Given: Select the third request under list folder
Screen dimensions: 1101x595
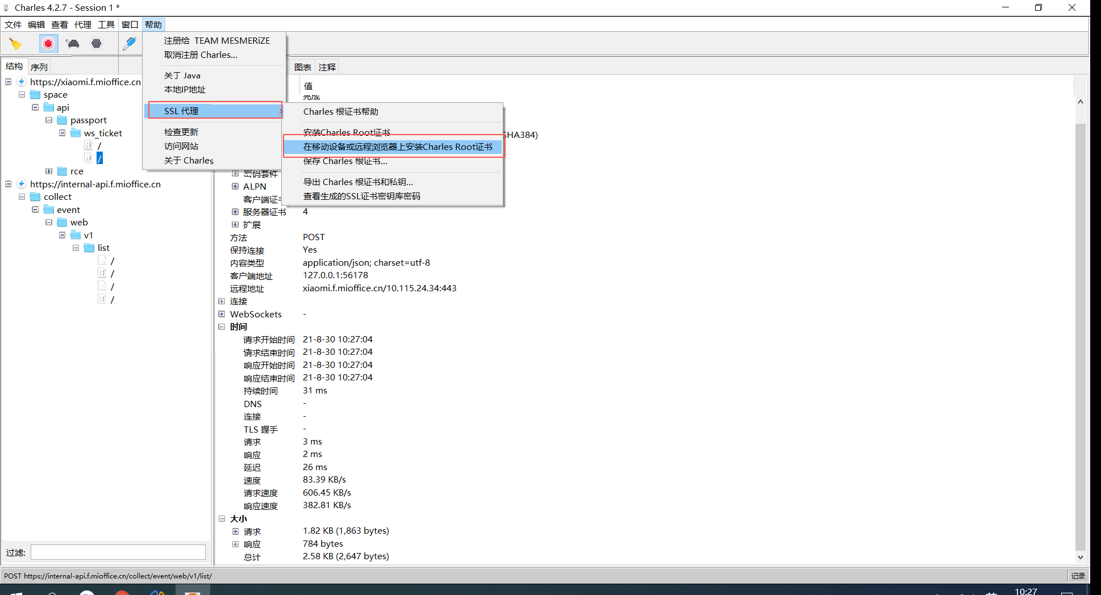Looking at the screenshot, I should [x=106, y=286].
